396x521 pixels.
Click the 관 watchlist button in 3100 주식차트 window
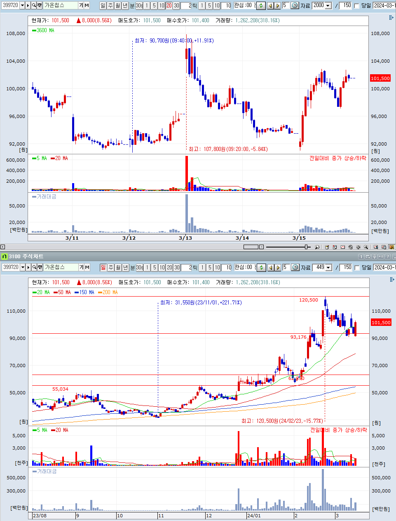(x=40, y=267)
